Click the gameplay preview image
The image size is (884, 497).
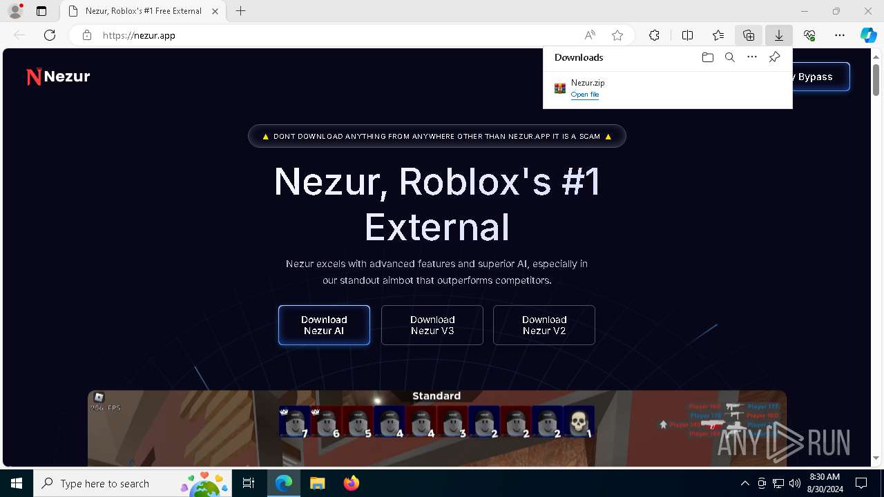point(436,428)
